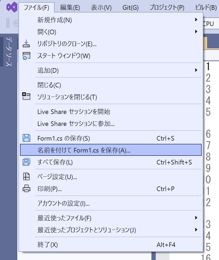219x260 pixels.
Task: Click the Start Window home icon
Action: click(x=26, y=56)
